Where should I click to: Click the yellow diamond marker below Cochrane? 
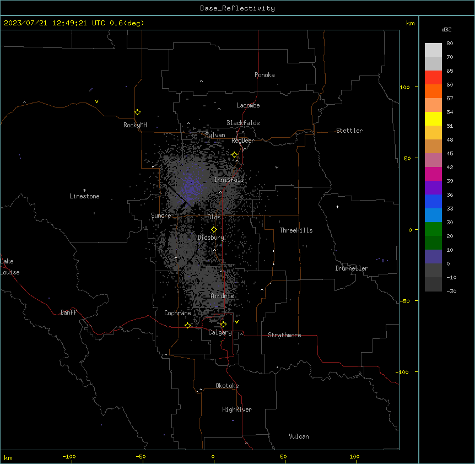(187, 325)
